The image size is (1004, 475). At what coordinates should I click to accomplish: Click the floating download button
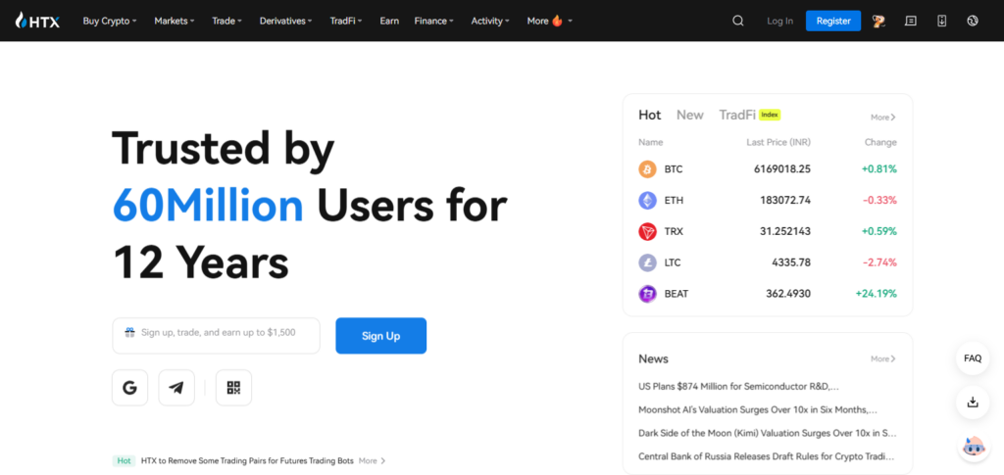(973, 403)
